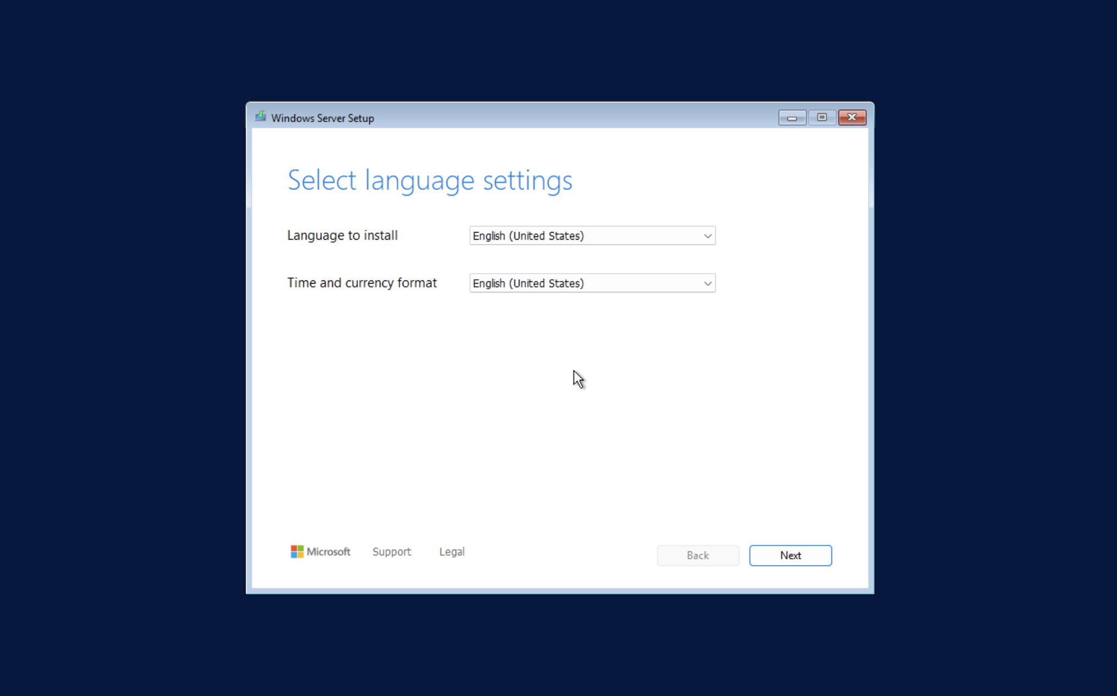
Task: Open the Time and currency format dropdown
Action: [x=592, y=283]
